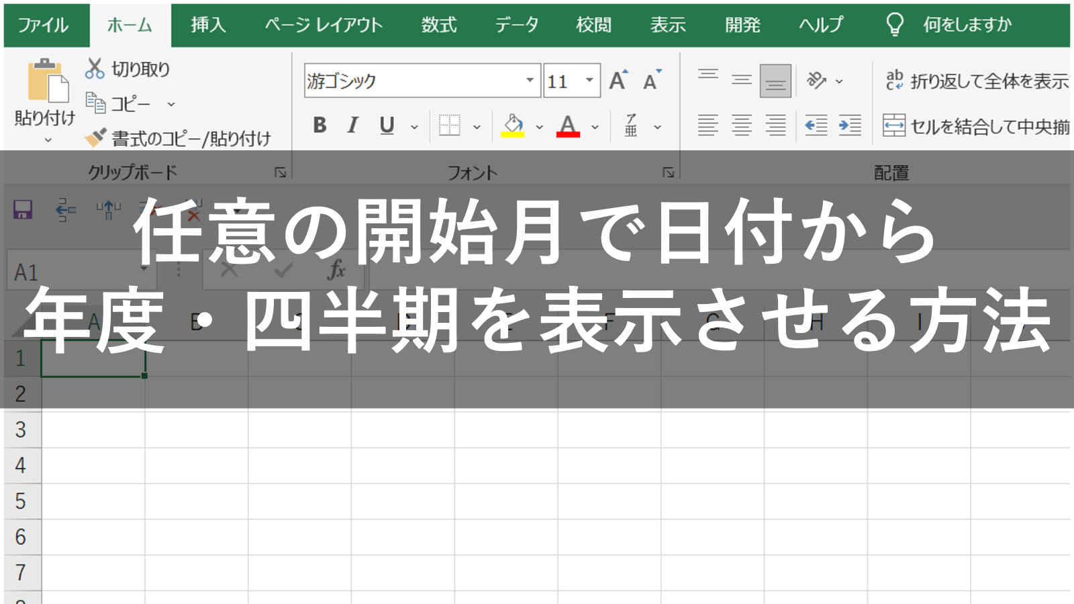The image size is (1074, 604).
Task: Select row 4 header
Action: click(21, 465)
